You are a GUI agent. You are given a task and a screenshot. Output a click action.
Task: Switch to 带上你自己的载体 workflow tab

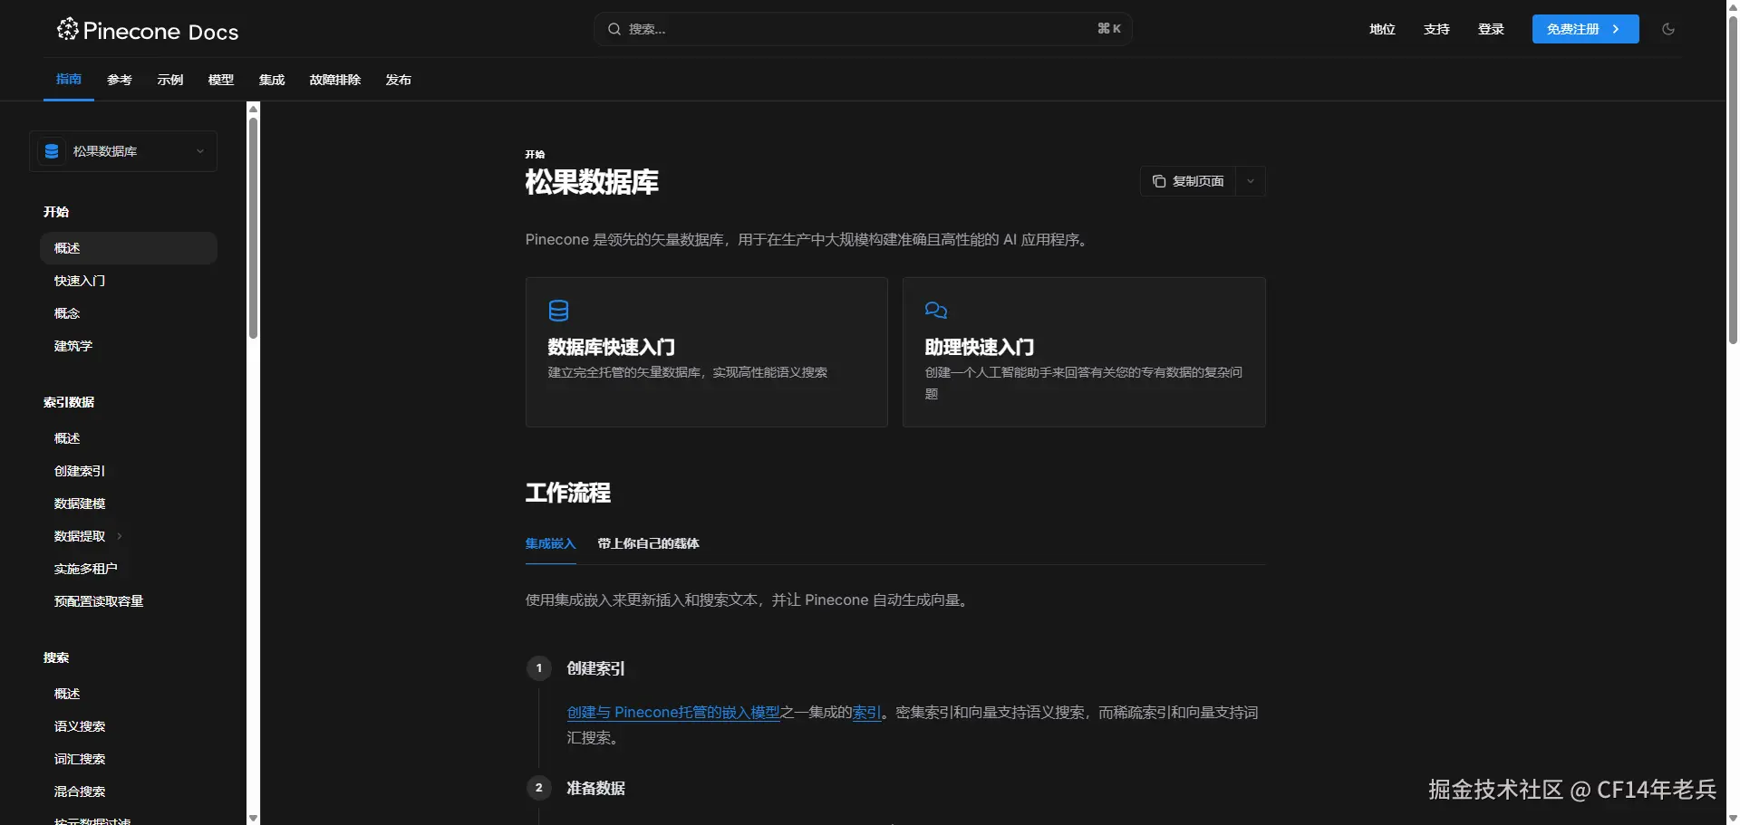(x=649, y=543)
